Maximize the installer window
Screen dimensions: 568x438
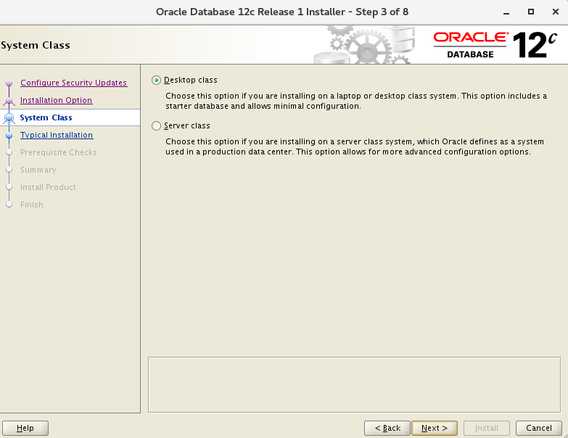pos(531,12)
